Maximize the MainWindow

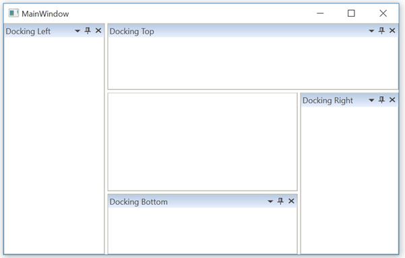point(351,13)
